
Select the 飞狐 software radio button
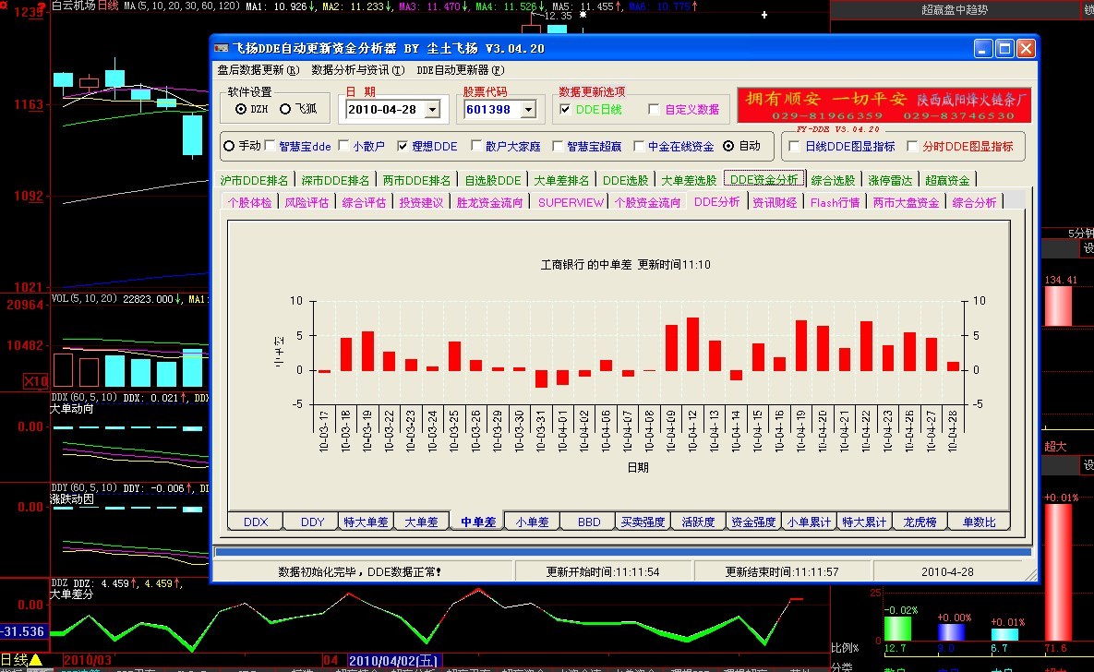tap(284, 109)
